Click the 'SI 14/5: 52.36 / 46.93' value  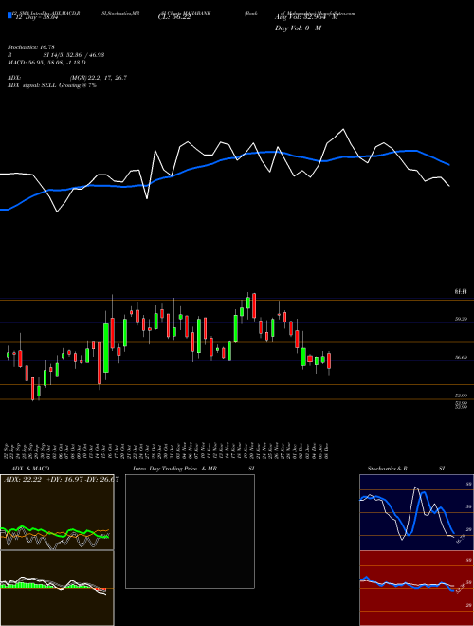coord(74,55)
